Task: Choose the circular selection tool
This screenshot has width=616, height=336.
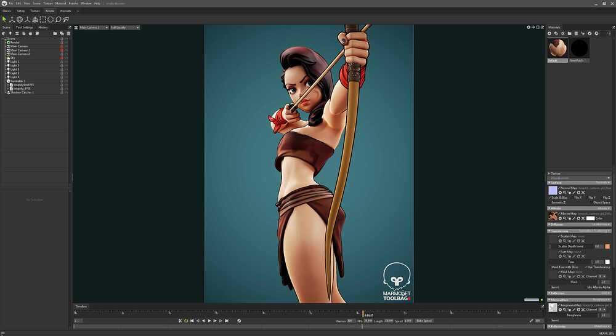Action: point(51,19)
